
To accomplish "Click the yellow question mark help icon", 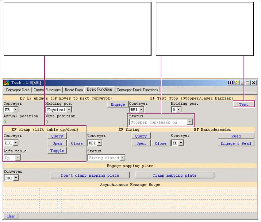I will (236, 83).
